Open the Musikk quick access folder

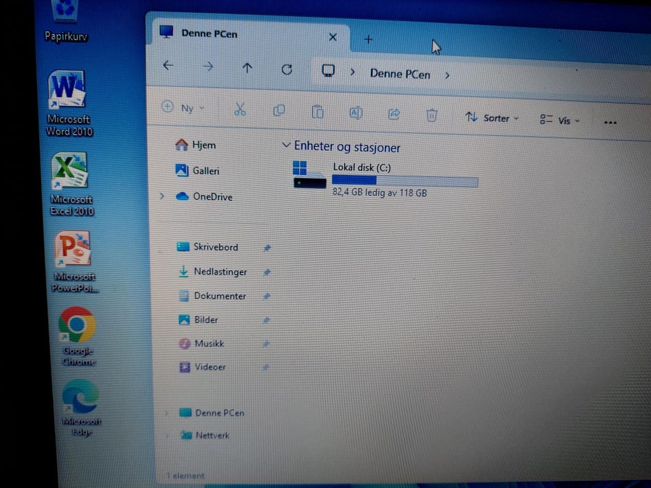click(201, 343)
